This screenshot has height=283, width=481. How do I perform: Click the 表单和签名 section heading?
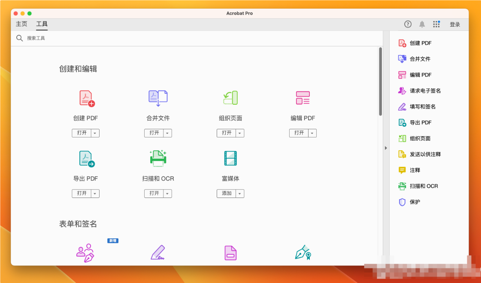tap(78, 224)
